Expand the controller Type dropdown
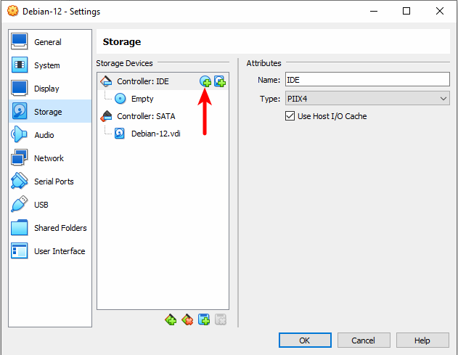The width and height of the screenshot is (458, 355). coord(367,99)
